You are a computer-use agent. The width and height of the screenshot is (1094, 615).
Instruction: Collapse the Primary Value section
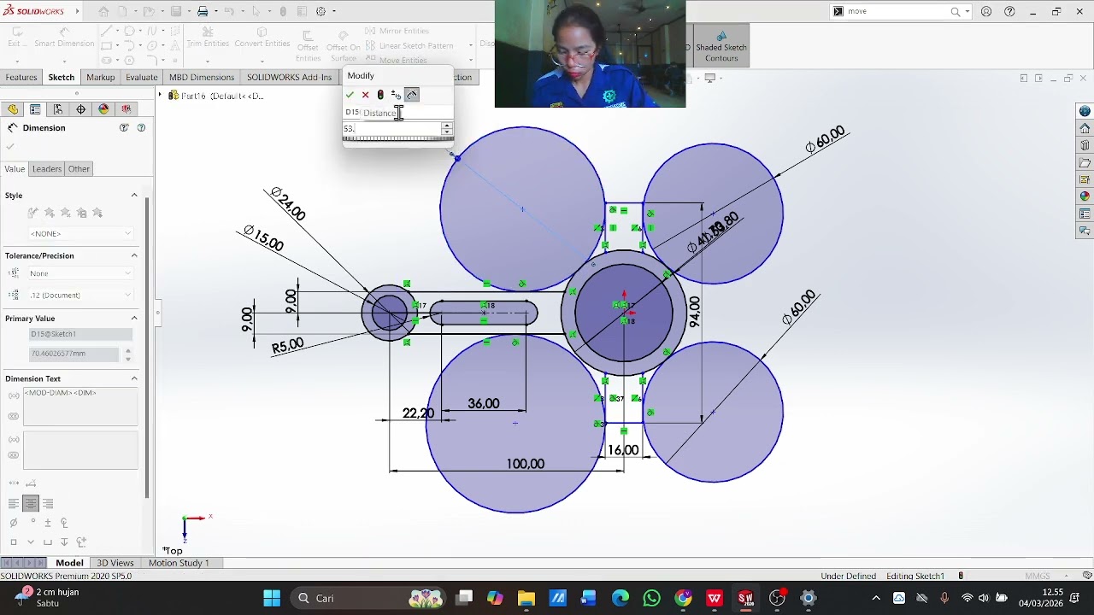[134, 318]
